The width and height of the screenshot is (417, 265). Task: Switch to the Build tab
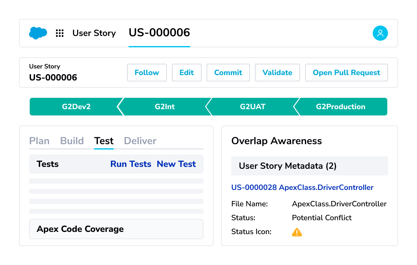pos(72,141)
